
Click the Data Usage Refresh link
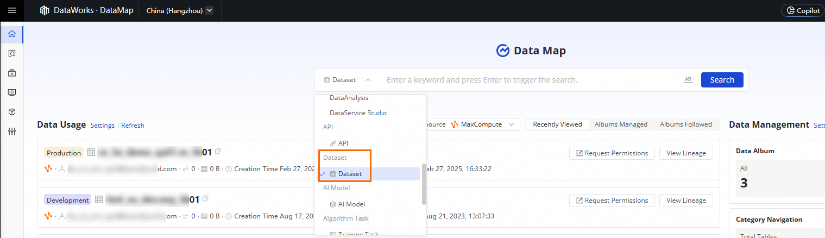133,126
